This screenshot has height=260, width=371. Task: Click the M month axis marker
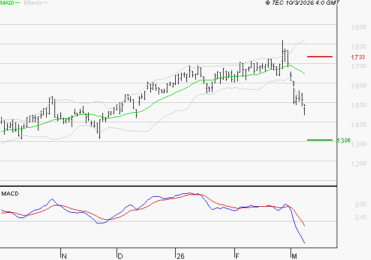tap(294, 256)
